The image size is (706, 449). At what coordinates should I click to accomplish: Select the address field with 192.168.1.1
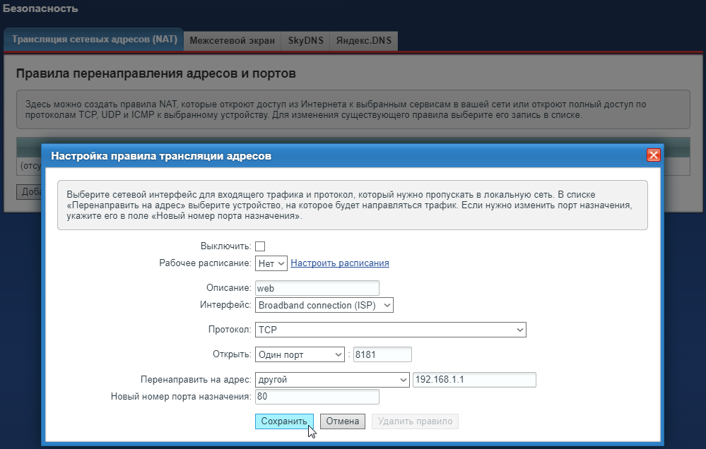pyautogui.click(x=475, y=379)
